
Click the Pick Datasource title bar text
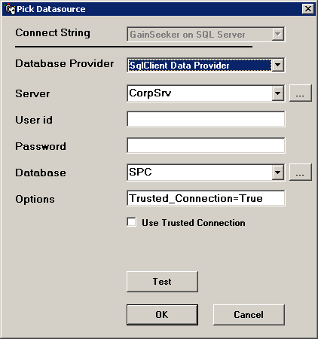51,9
